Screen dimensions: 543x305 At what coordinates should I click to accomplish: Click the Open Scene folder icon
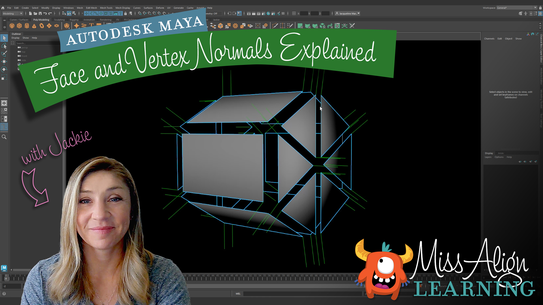[35, 14]
